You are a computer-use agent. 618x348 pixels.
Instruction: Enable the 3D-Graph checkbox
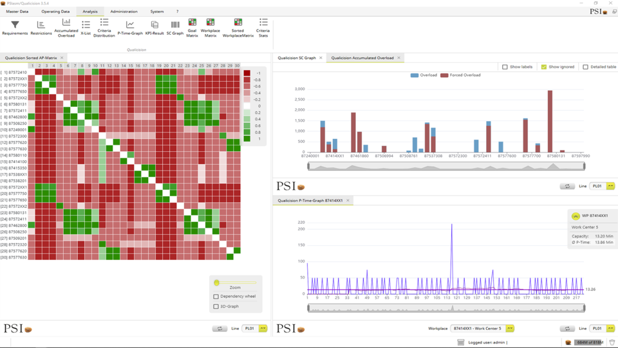[216, 306]
